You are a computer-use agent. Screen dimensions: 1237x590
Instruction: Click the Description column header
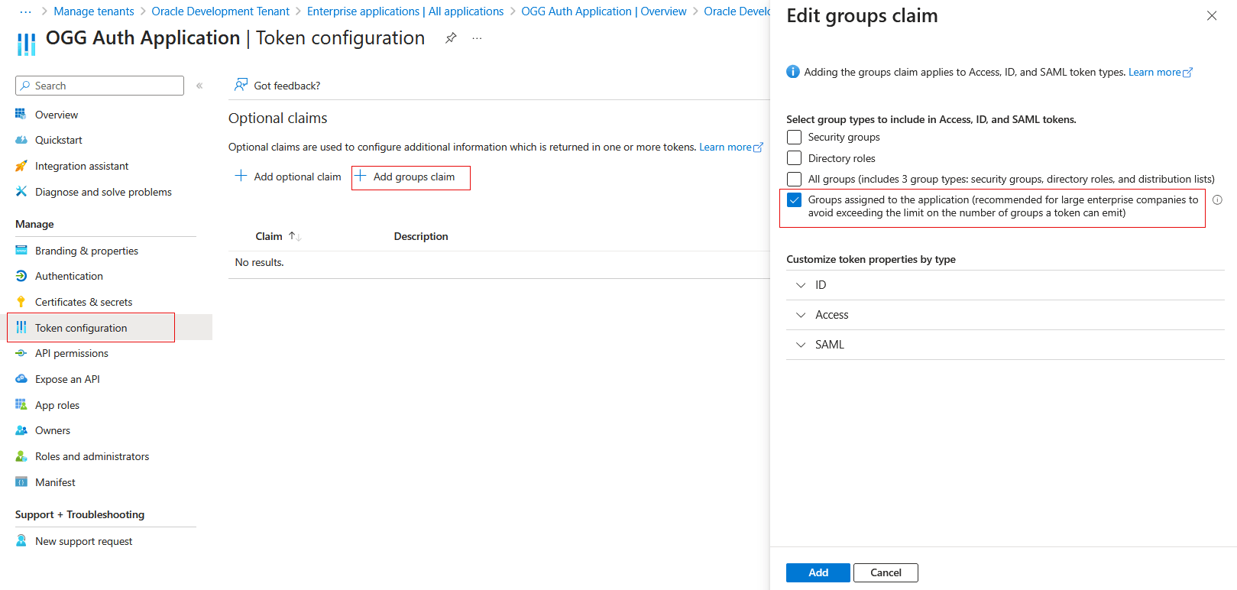421,236
